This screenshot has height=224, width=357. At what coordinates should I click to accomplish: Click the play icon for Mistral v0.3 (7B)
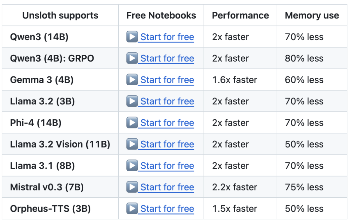(132, 187)
